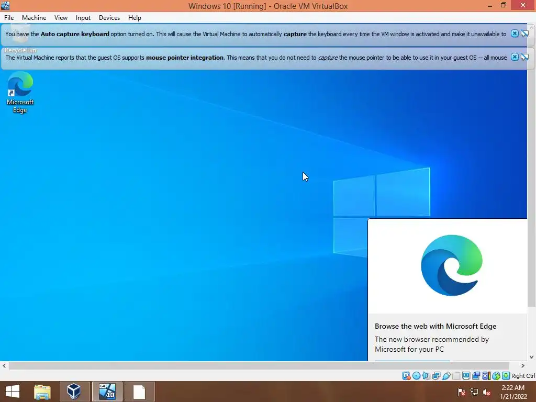
Task: Click the network tray icon
Action: pyautogui.click(x=474, y=392)
